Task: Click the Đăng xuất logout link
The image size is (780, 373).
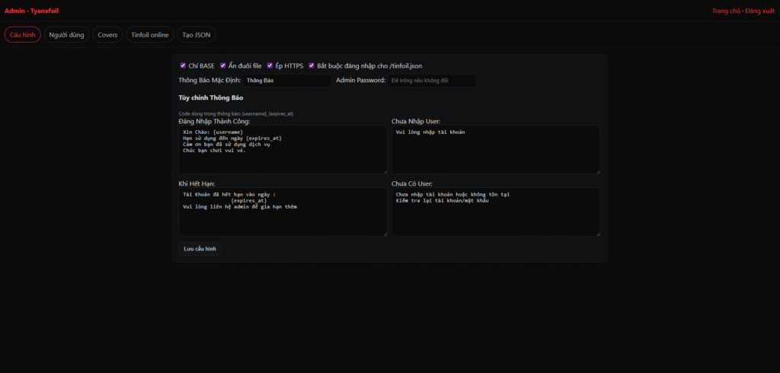Action: [759, 11]
